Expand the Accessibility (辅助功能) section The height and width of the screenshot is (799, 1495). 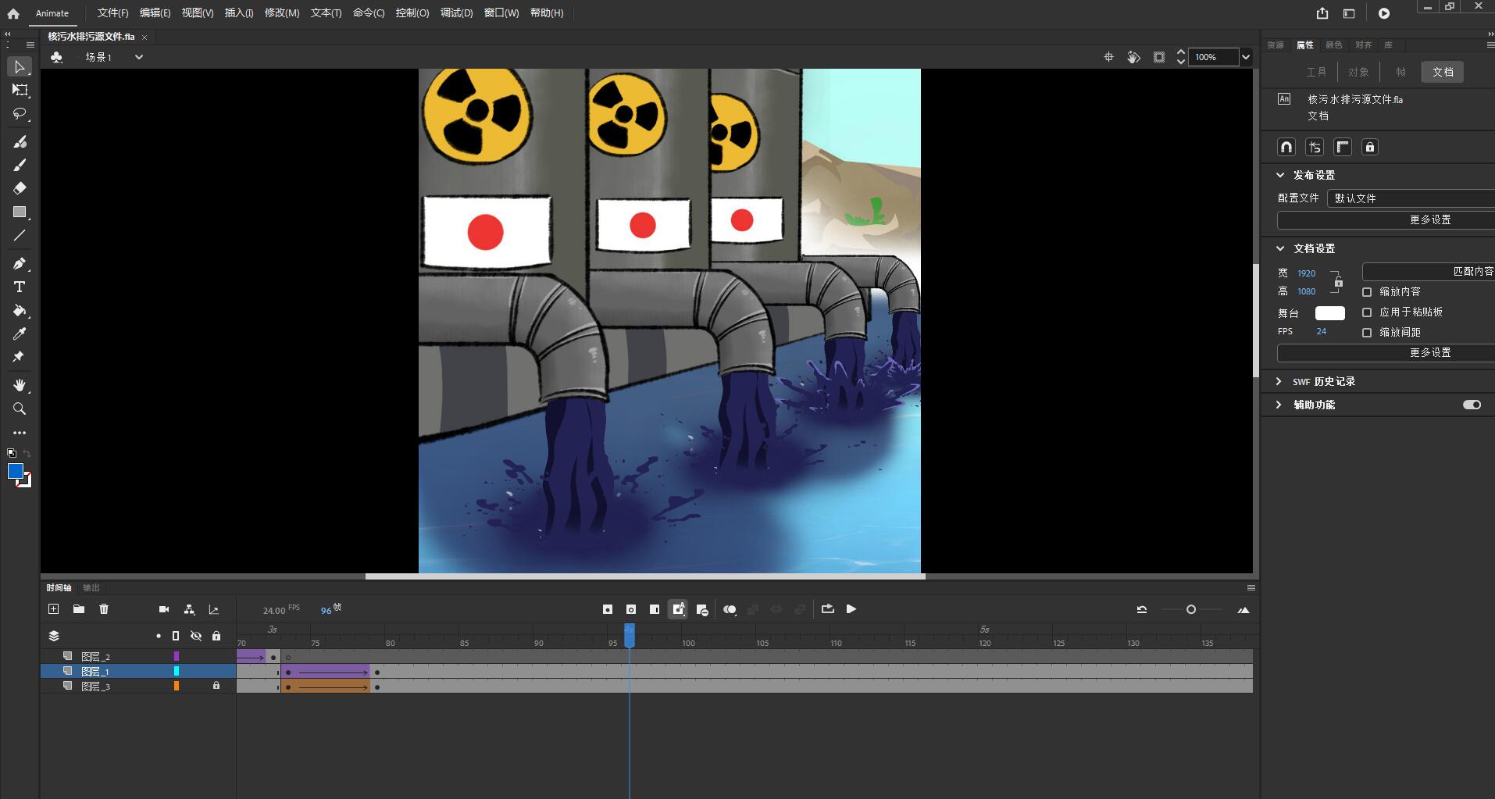pyautogui.click(x=1279, y=405)
